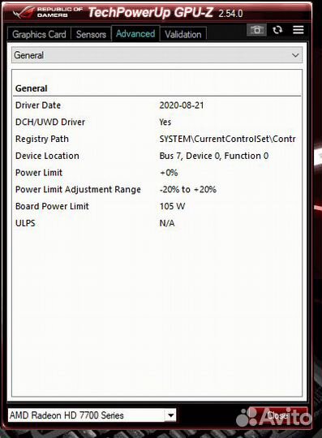Image resolution: width=322 pixels, height=438 pixels.
Task: Go to the Validation tab
Action: (183, 34)
